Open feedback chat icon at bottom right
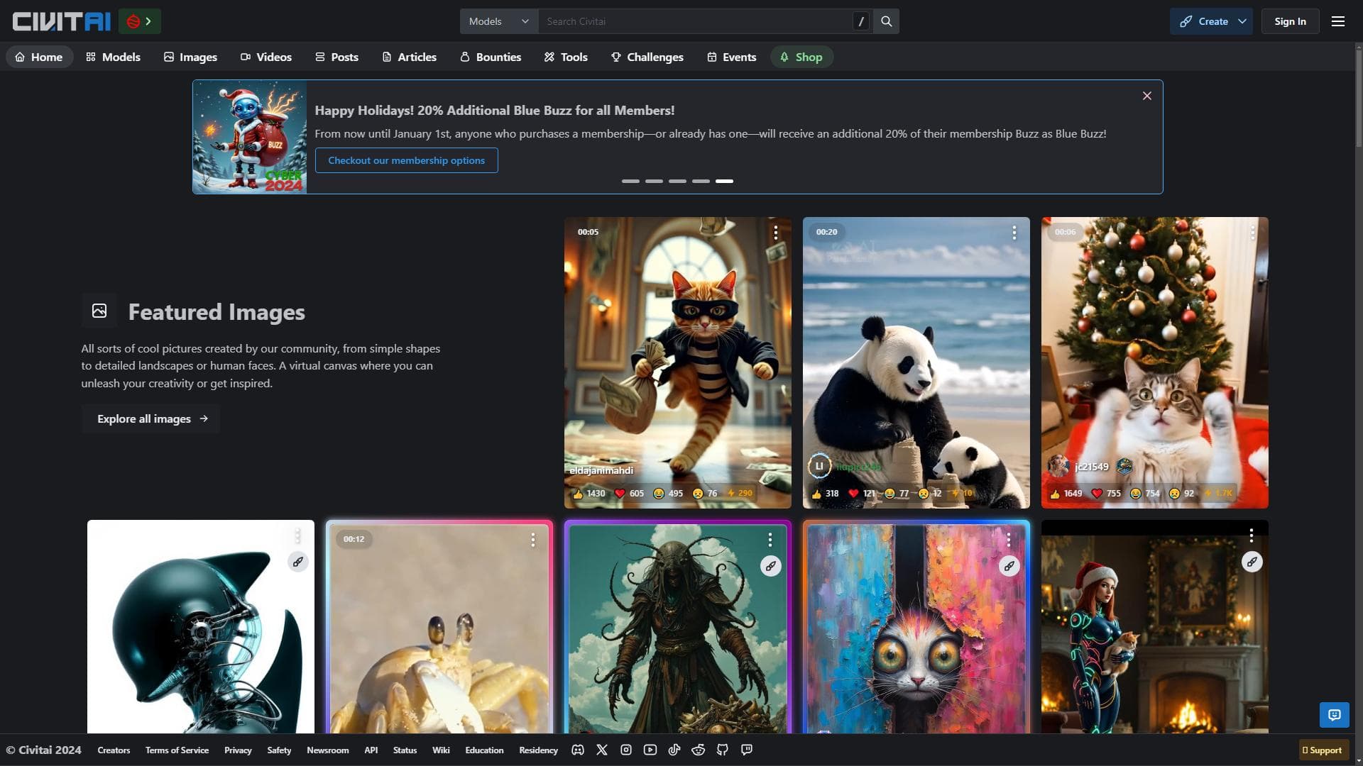 [1334, 714]
